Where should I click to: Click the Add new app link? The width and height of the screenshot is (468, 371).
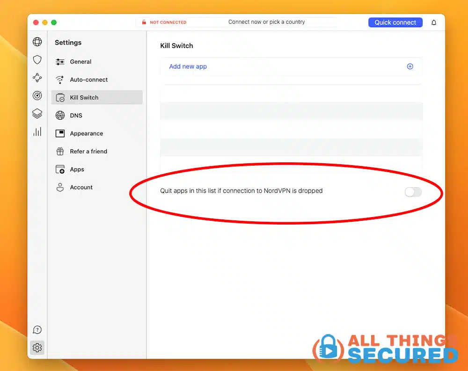click(188, 66)
